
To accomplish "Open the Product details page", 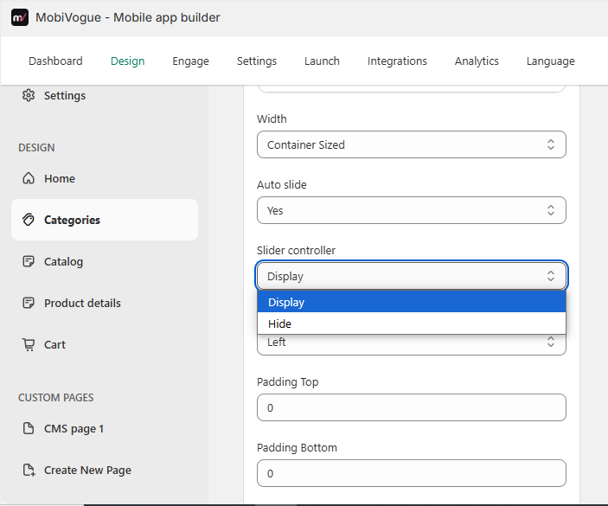I will coord(82,303).
